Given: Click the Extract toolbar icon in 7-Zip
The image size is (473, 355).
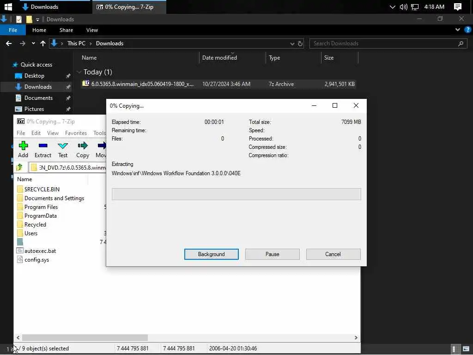Looking at the screenshot, I should click(43, 149).
